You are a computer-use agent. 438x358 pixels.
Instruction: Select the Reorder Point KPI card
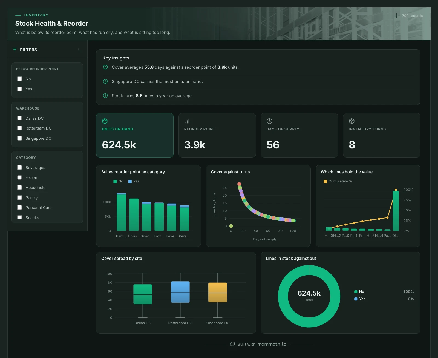pyautogui.click(x=217, y=135)
